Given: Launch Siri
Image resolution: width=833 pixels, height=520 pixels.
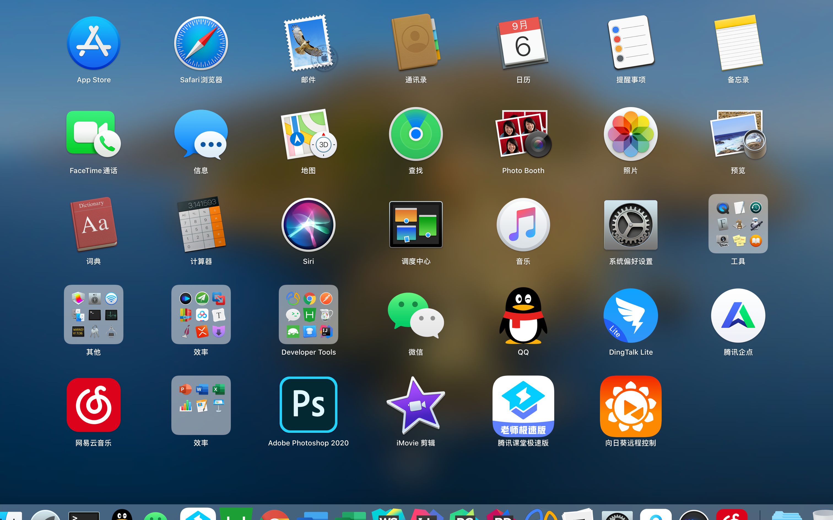Looking at the screenshot, I should [x=309, y=225].
